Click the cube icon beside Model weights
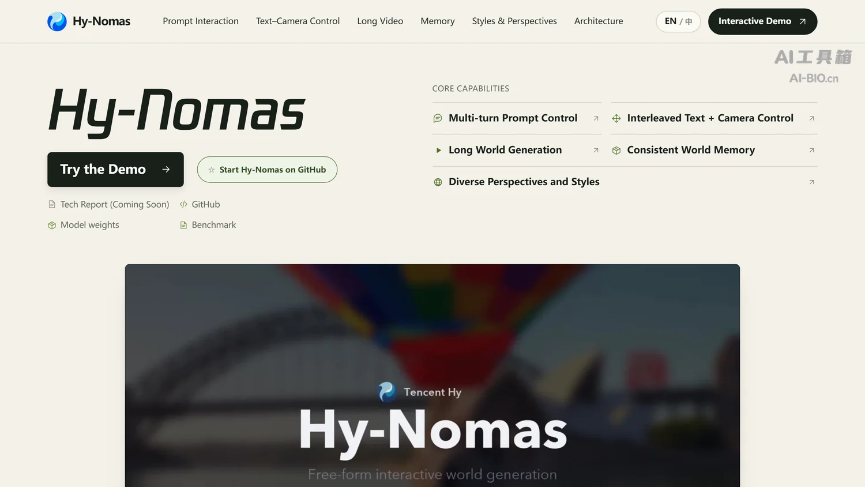Image resolution: width=865 pixels, height=487 pixels. [52, 225]
